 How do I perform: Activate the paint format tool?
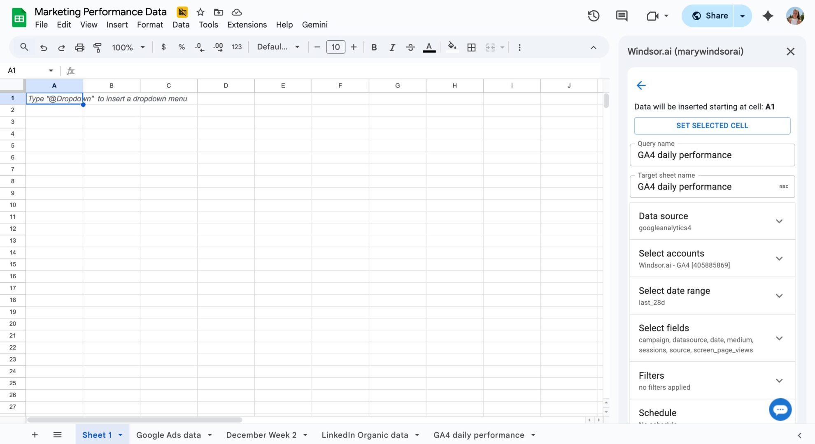pos(98,47)
